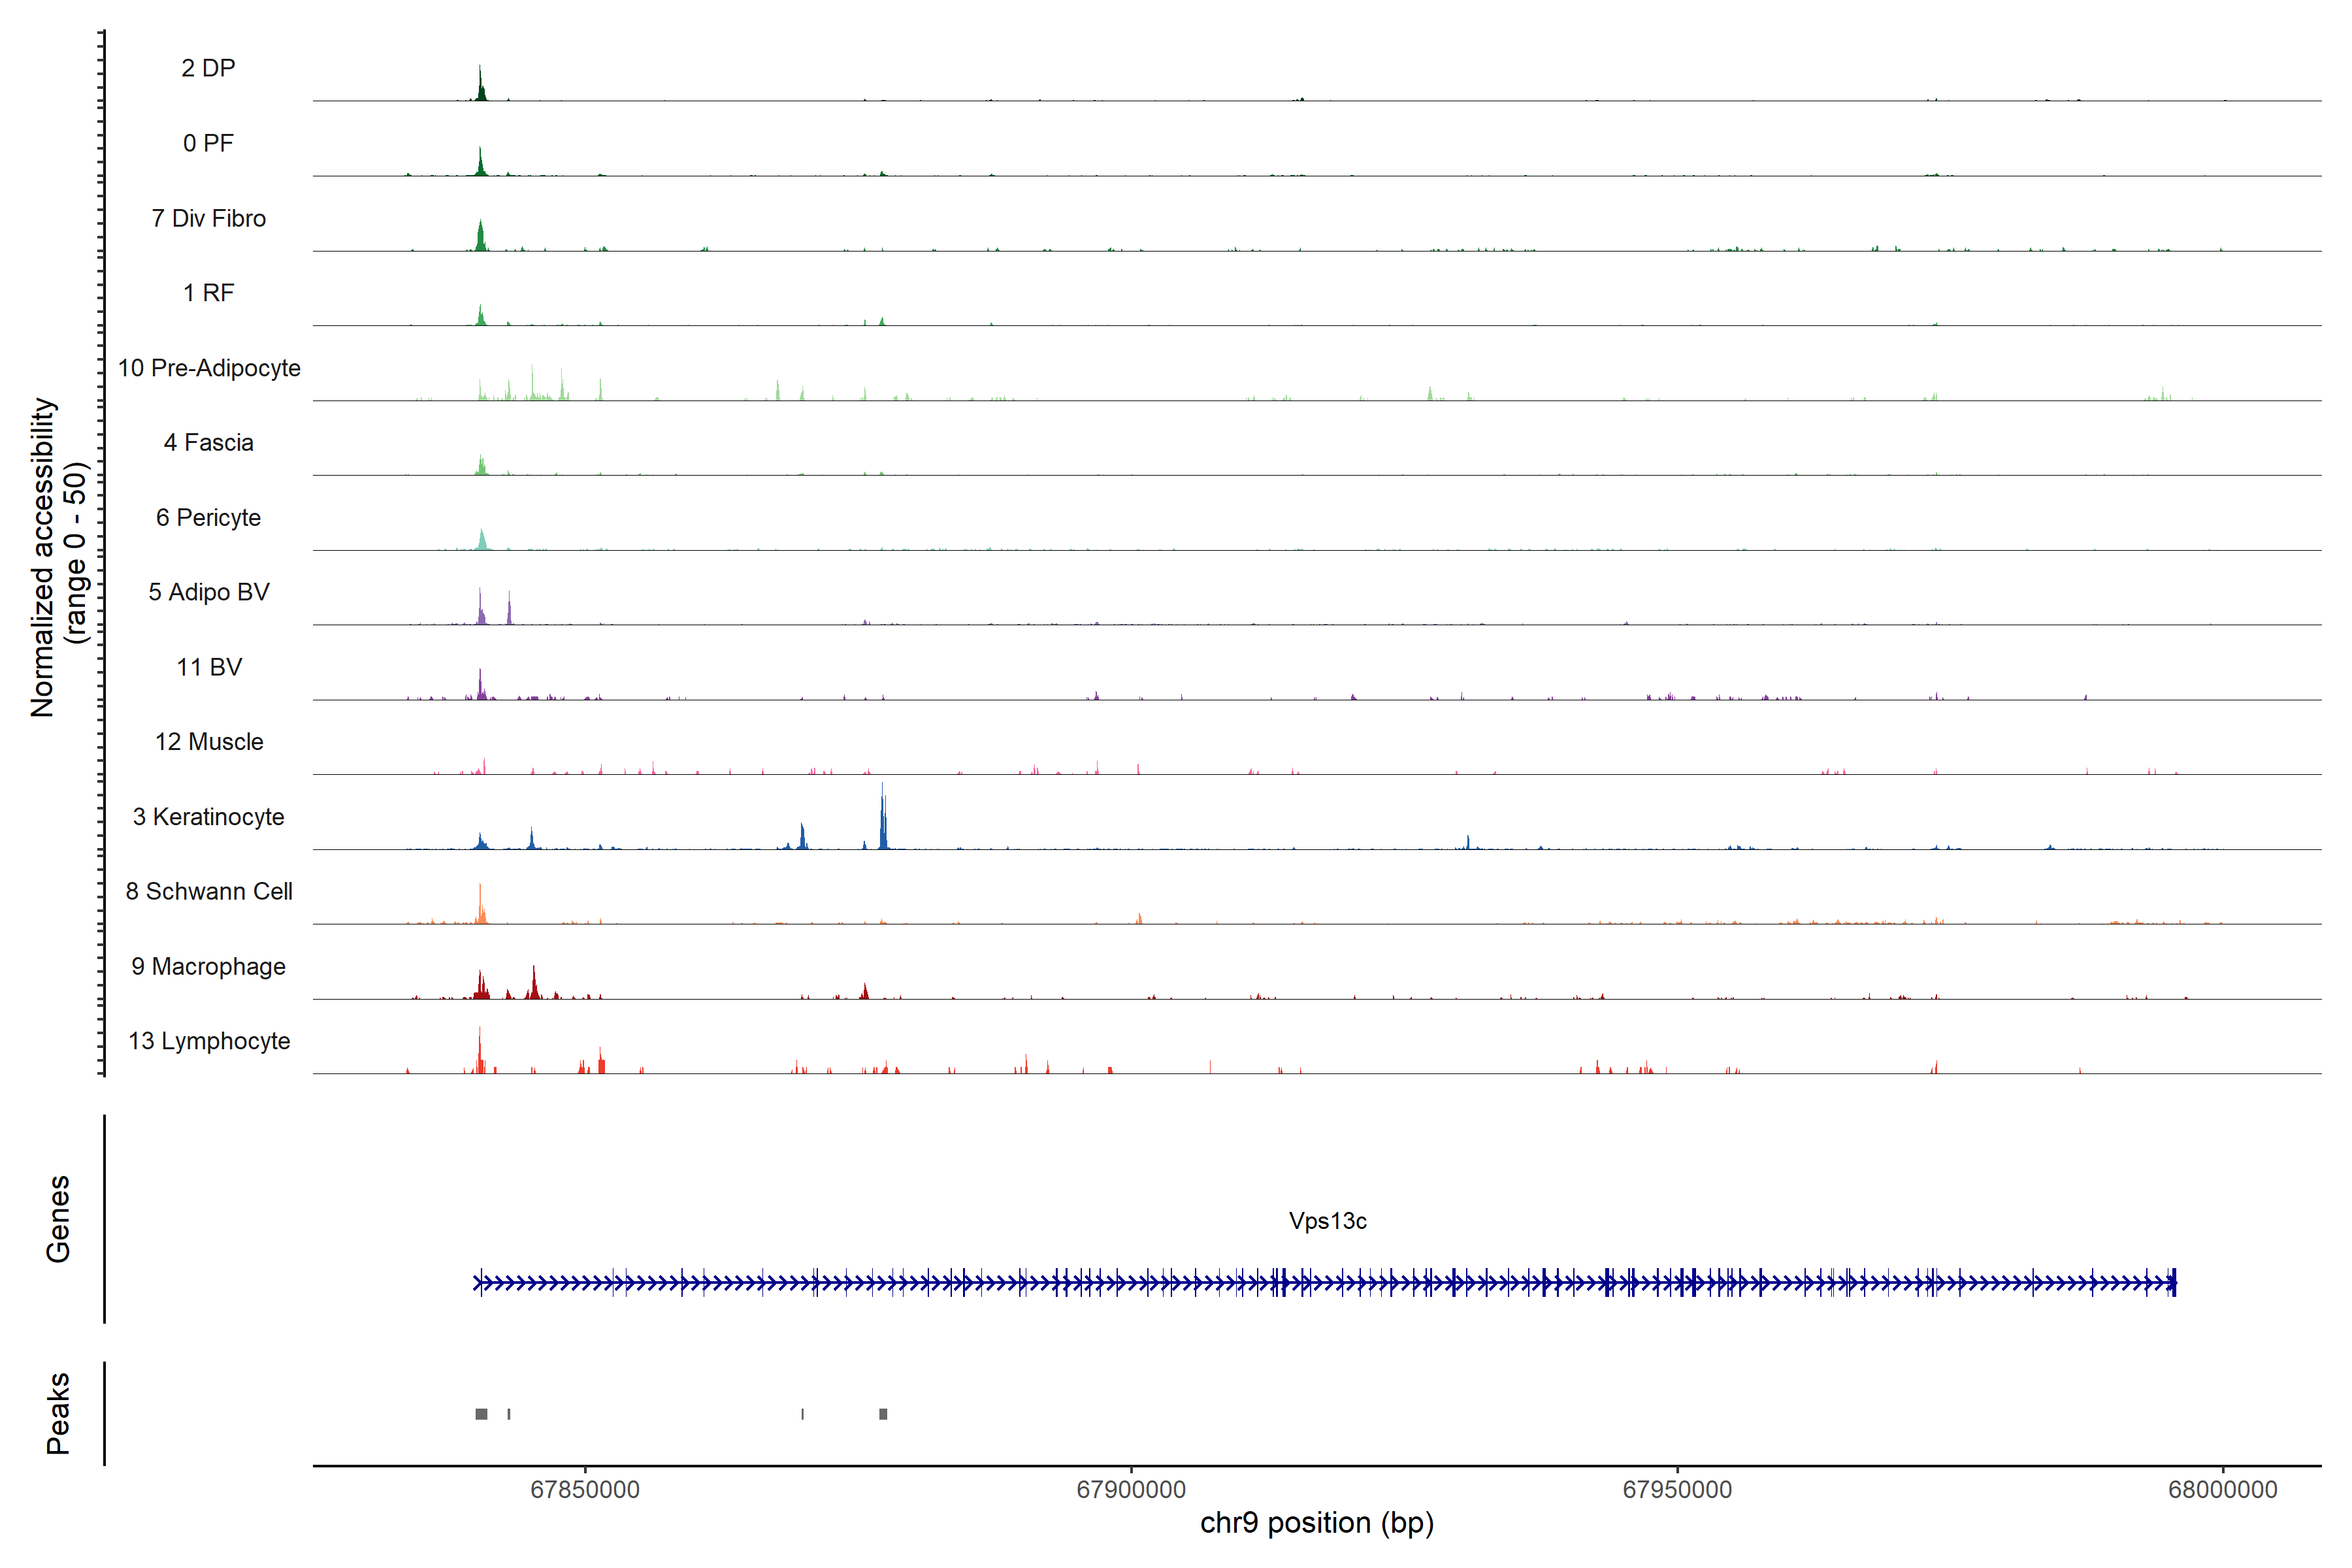Click the rightmost gray peak marker
Viewport: 2352px width, 1568px height.
pyautogui.click(x=883, y=1414)
